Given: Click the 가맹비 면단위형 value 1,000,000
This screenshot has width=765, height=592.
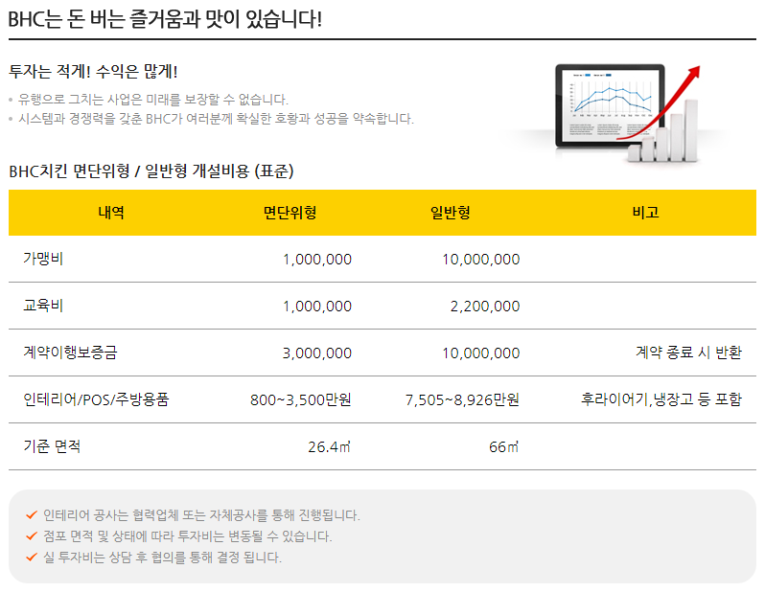Looking at the screenshot, I should [317, 260].
